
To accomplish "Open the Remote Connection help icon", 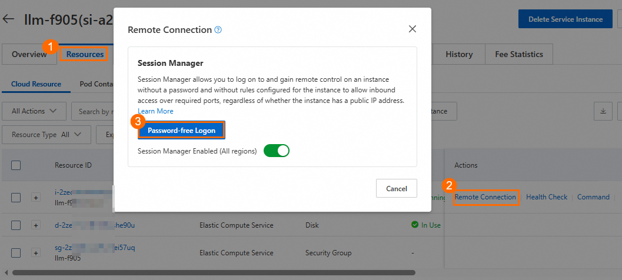I will click(218, 29).
